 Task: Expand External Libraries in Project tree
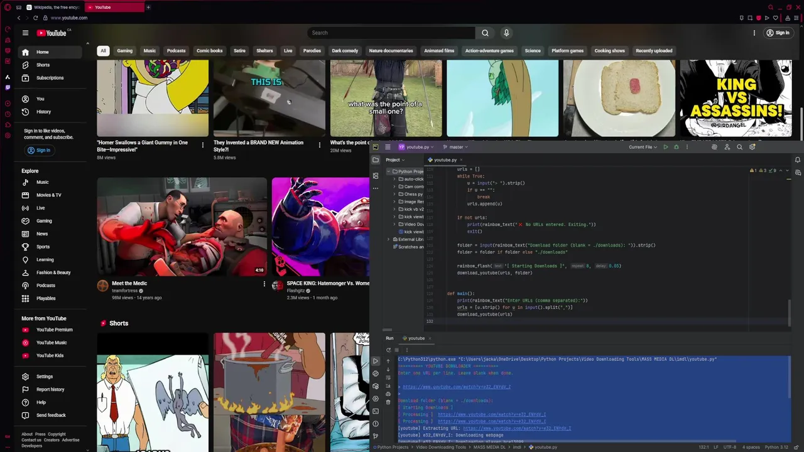point(389,239)
